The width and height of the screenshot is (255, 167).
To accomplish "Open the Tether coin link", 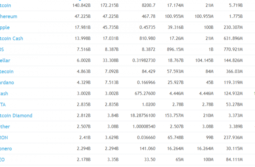I will (x=5, y=126).
